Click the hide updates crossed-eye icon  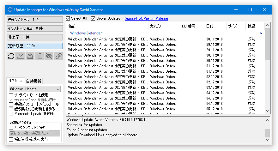click(49, 56)
